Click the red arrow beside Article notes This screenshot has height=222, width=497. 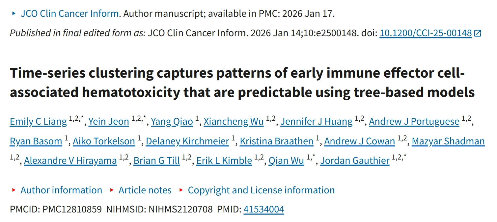tap(111, 190)
